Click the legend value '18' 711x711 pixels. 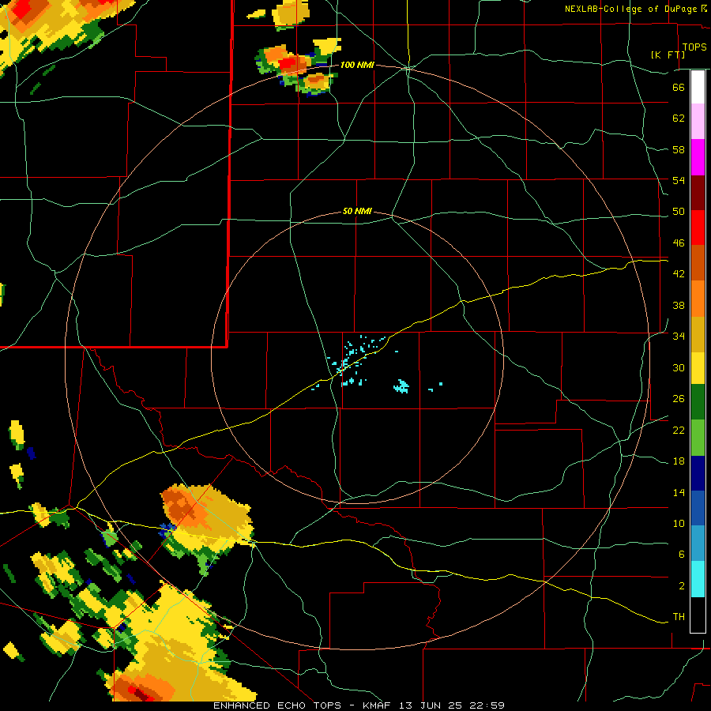coord(679,461)
